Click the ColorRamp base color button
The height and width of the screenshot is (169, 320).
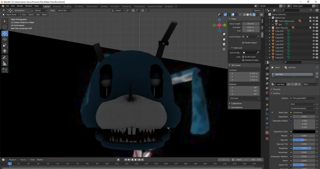[303, 112]
